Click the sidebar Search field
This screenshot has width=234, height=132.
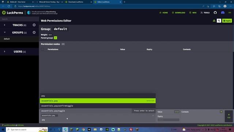(19, 19)
